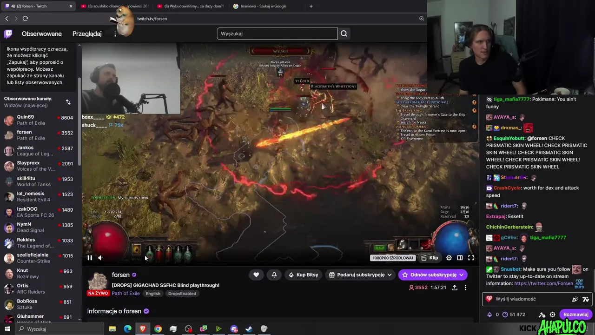The height and width of the screenshot is (335, 595).
Task: Open a new browser tab with plus
Action: (311, 6)
